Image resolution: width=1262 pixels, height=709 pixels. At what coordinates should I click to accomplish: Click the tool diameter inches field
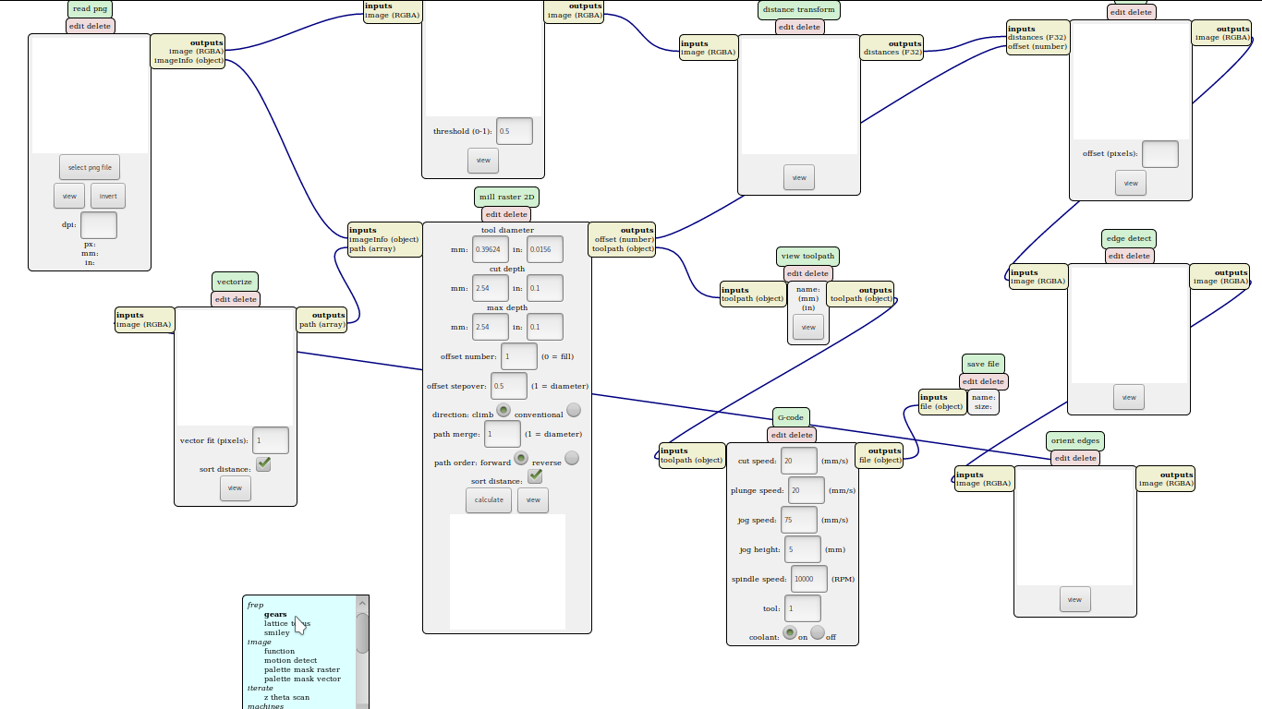point(545,249)
